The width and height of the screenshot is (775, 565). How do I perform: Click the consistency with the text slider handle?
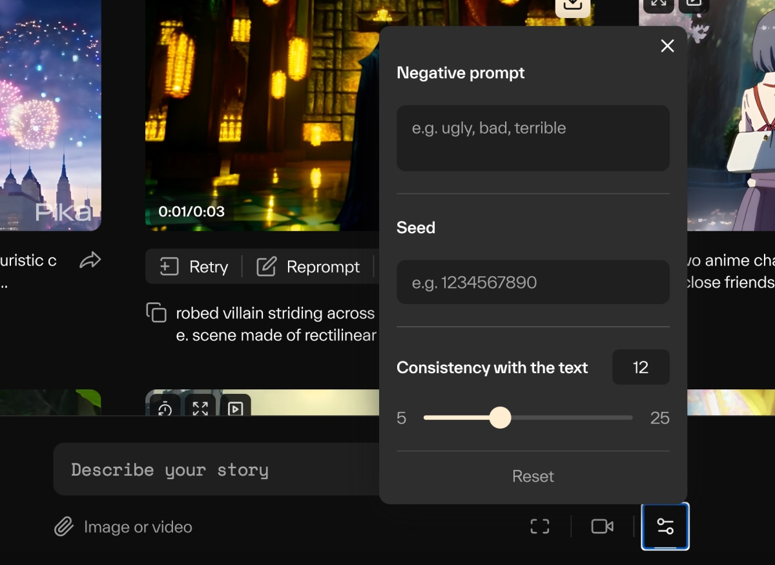pos(500,418)
